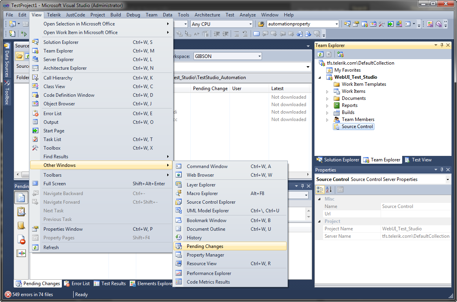Select Error List in View menu
The height and width of the screenshot is (302, 457).
point(101,113)
